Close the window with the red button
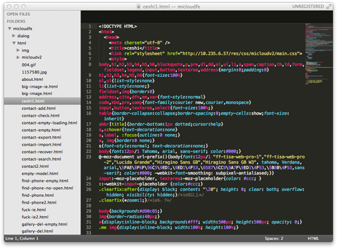This screenshot has height=248, width=337. 9,7
